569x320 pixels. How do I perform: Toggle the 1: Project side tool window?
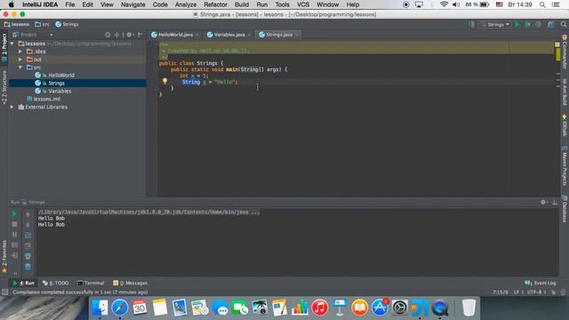4,47
